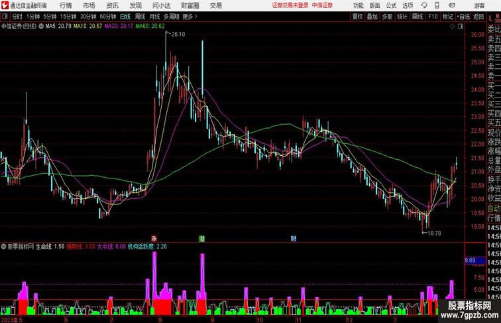Click the 26.10 high price label
This screenshot has height=323, width=501.
click(178, 34)
